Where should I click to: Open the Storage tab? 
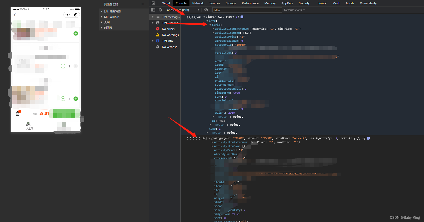231,3
